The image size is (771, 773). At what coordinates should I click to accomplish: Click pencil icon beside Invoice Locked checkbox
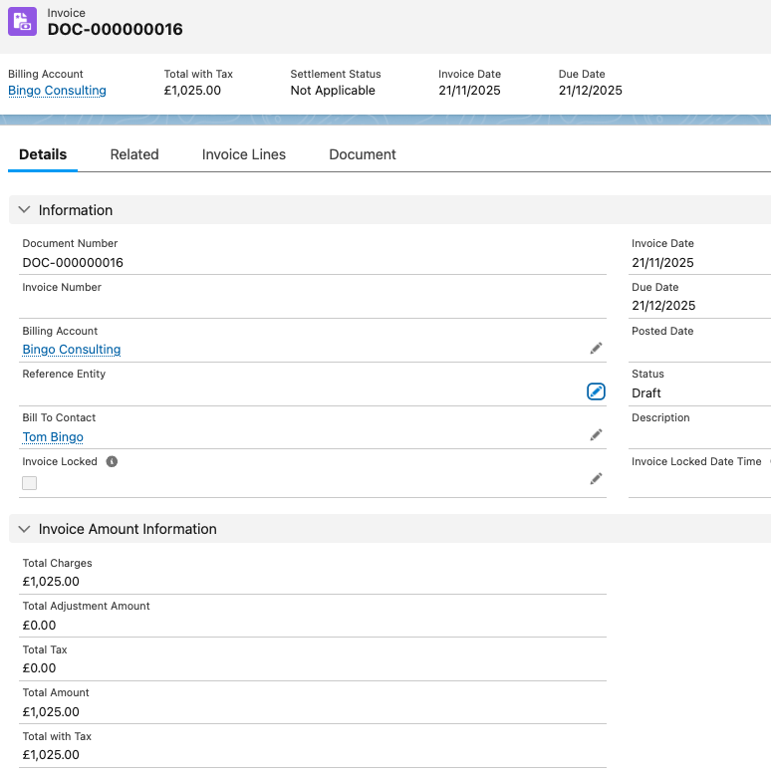coord(596,479)
